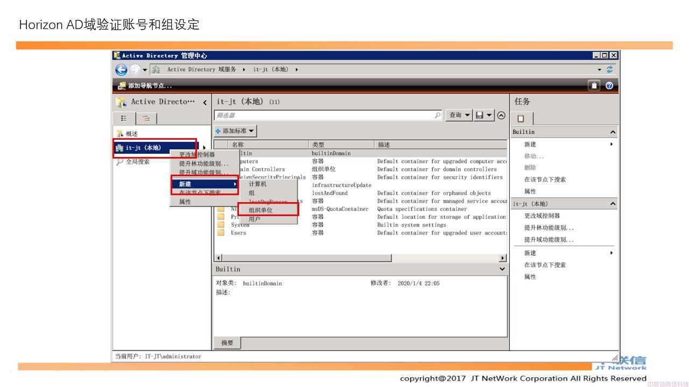Viewport: 689px width, 387px height.
Task: Select the Users container row name
Action: tap(238, 233)
